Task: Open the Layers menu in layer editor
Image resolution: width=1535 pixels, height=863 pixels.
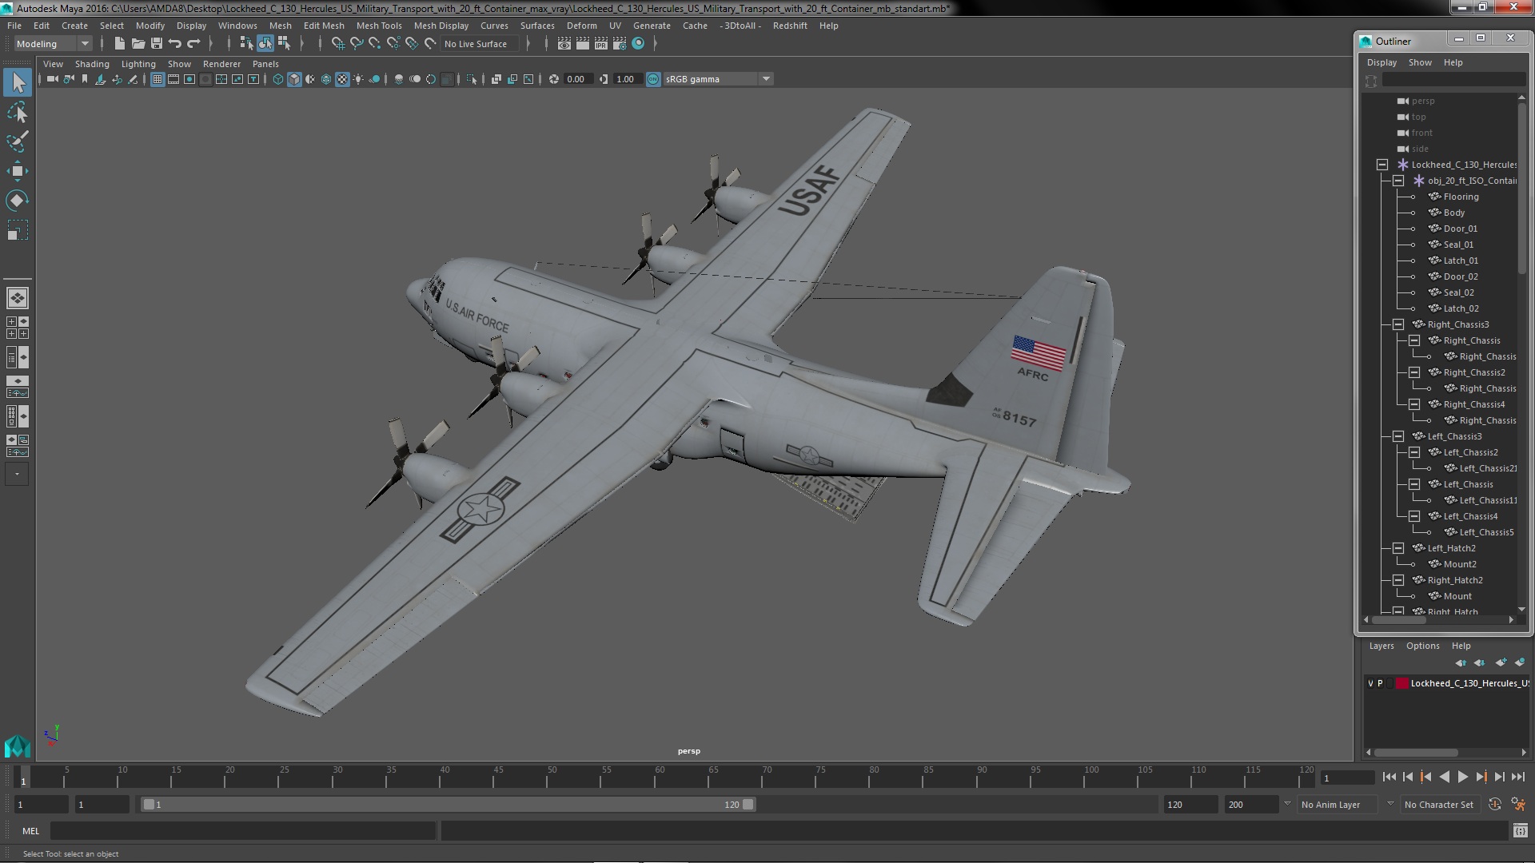Action: click(1381, 646)
